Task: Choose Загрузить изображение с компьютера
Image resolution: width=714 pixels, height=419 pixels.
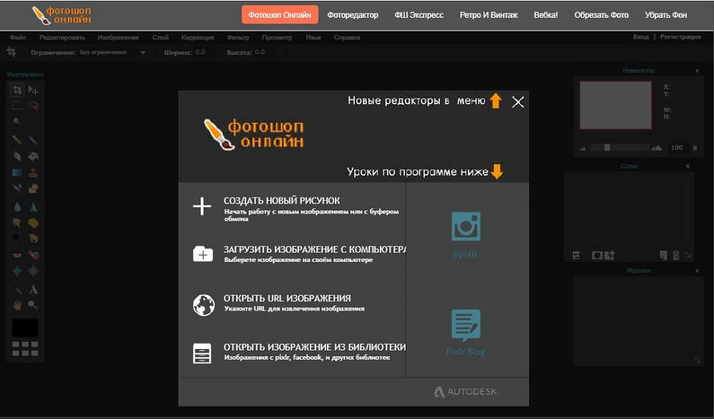Action: pos(292,255)
